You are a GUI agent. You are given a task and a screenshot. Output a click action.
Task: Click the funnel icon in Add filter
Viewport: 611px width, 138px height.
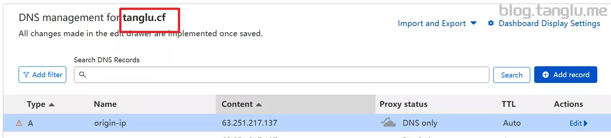pyautogui.click(x=26, y=75)
